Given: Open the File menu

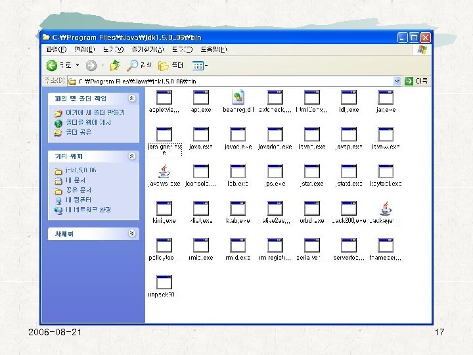Looking at the screenshot, I should [x=56, y=49].
